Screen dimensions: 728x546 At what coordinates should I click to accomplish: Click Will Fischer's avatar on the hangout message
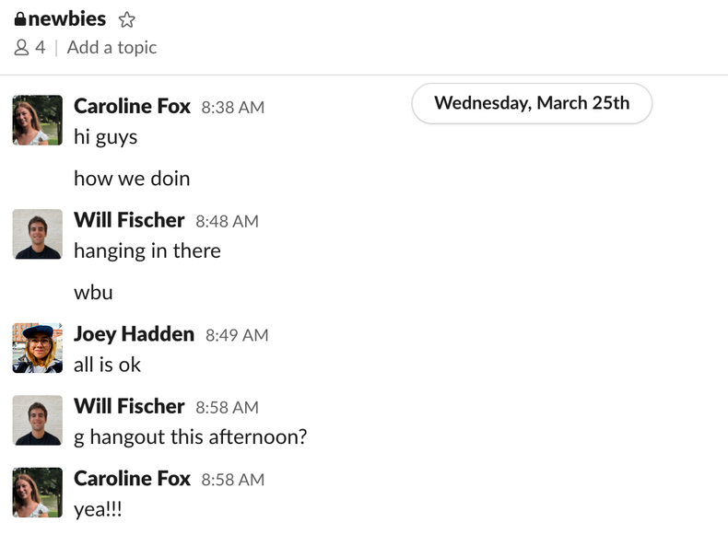38,420
